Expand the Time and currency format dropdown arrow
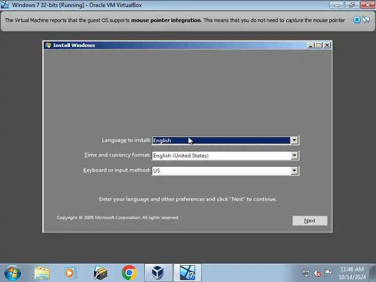Screen dimensions: 376x282 click(x=294, y=156)
